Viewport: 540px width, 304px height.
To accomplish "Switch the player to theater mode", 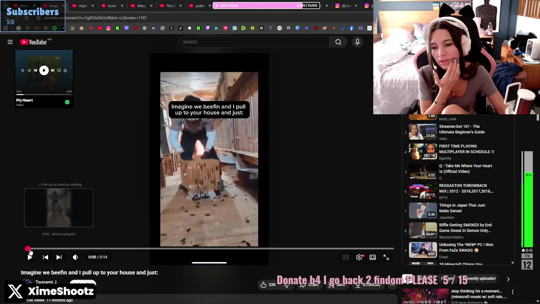I will point(373,257).
